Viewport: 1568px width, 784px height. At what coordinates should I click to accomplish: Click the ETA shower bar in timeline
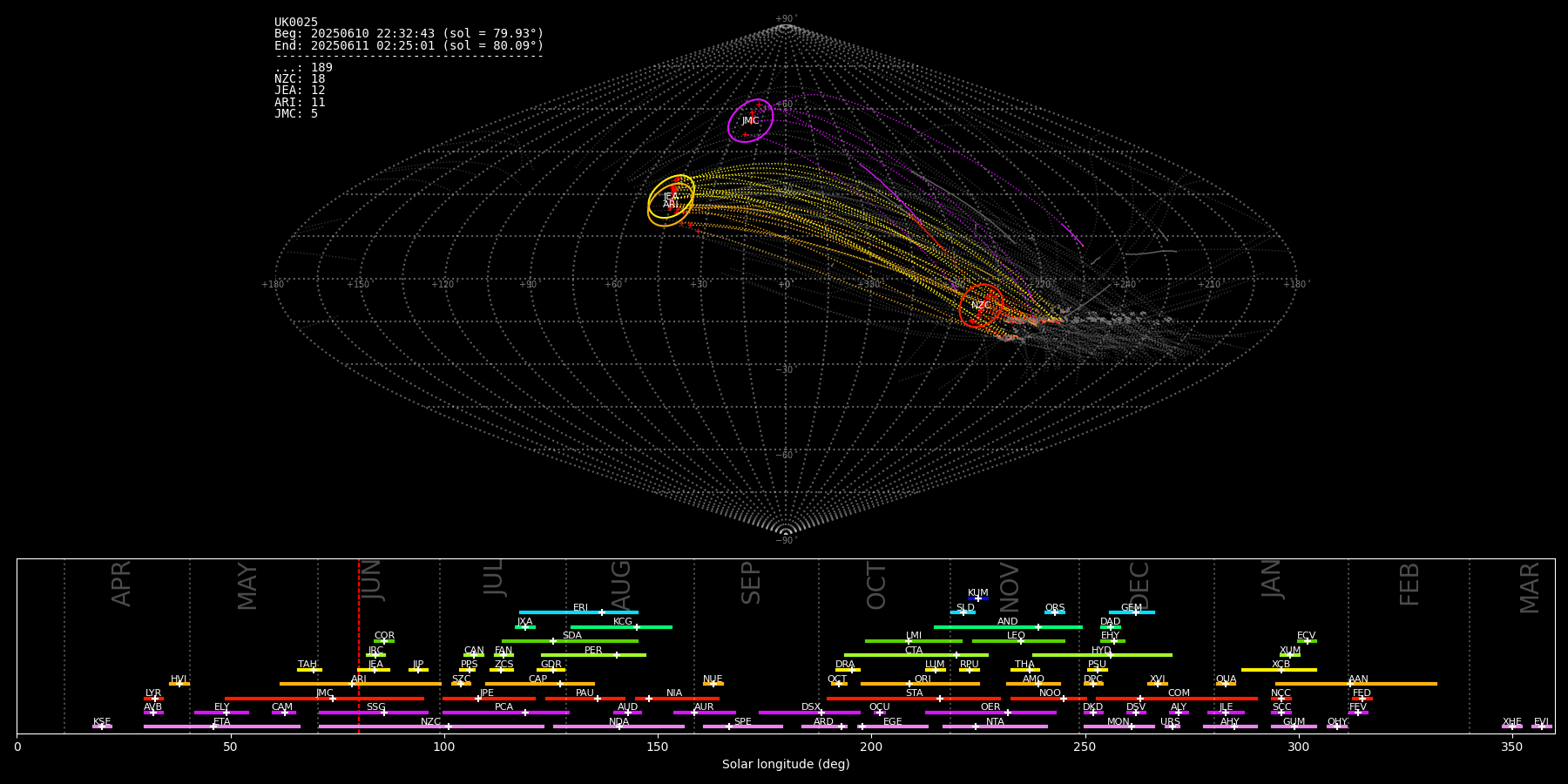222,727
